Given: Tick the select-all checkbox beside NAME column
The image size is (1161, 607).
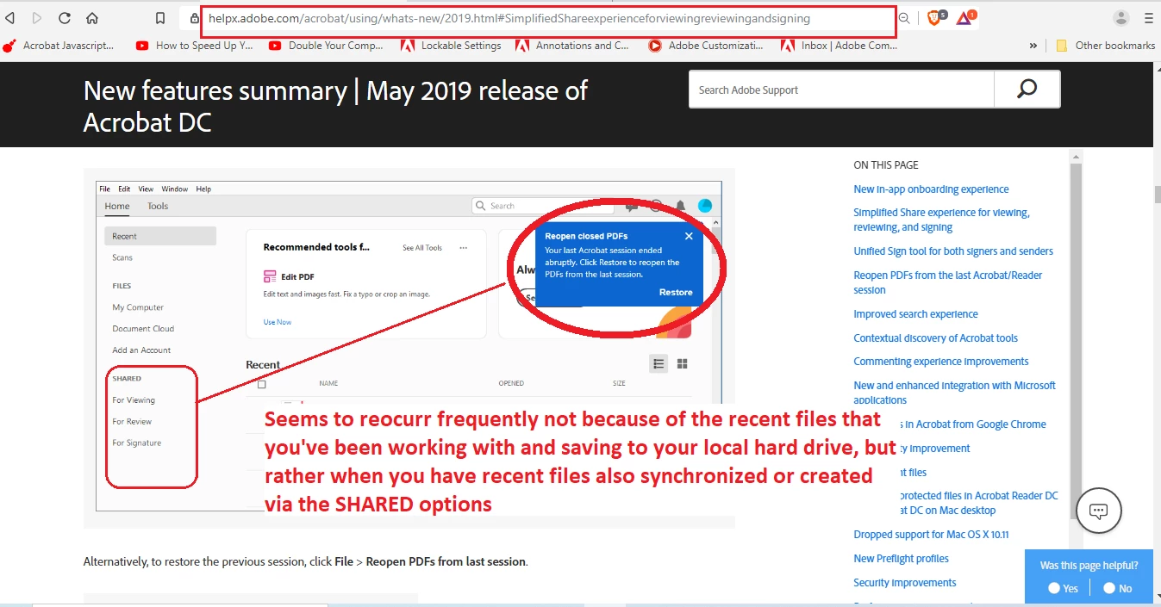Looking at the screenshot, I should click(262, 384).
